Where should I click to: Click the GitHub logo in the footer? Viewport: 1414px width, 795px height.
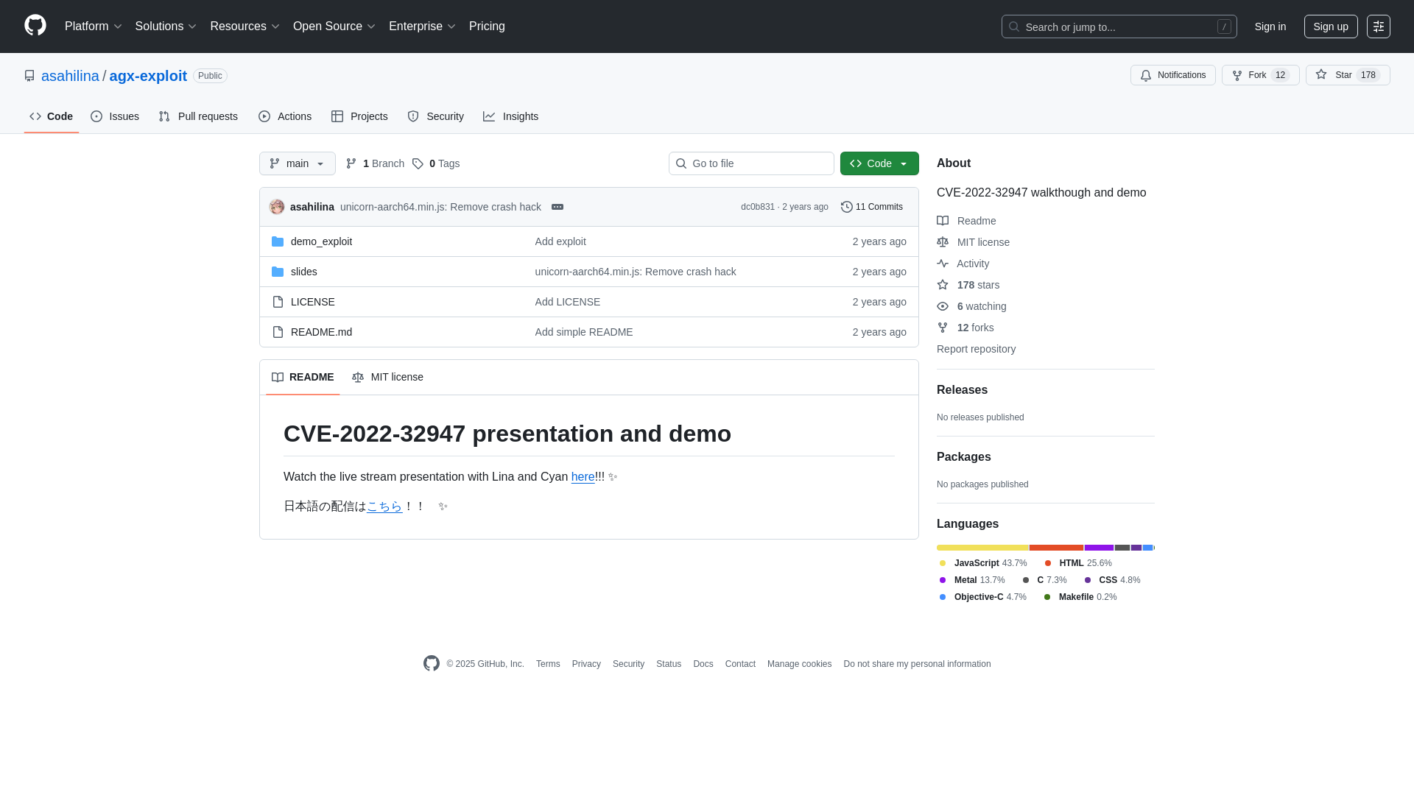point(432,663)
